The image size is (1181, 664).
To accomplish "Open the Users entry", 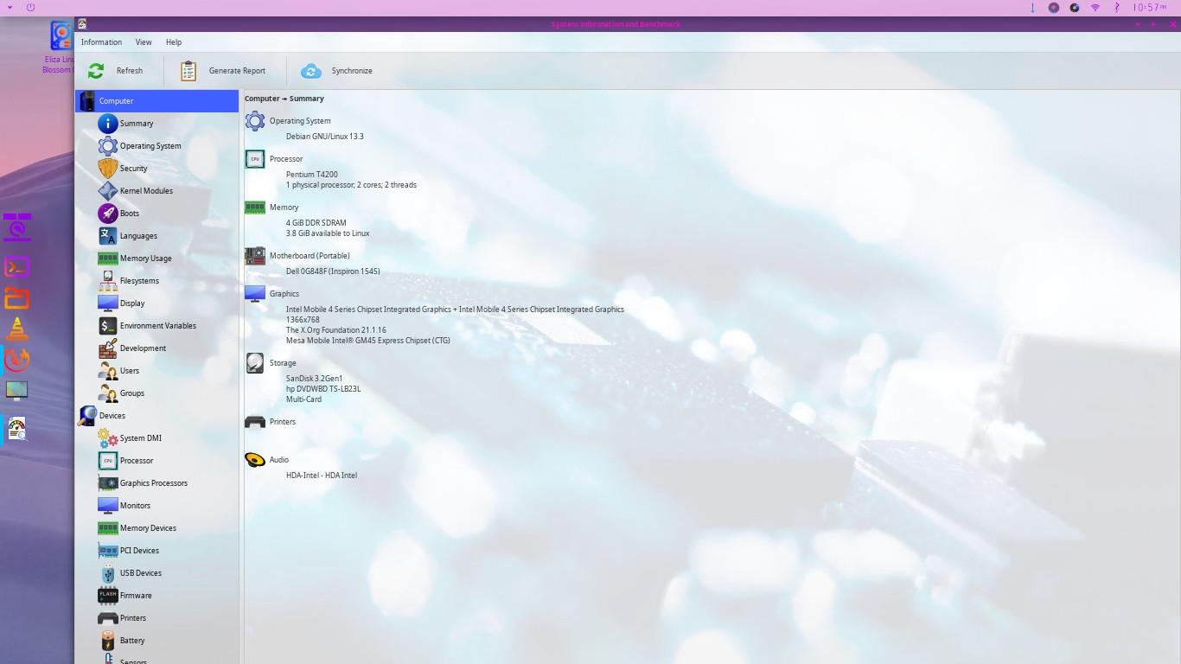I will tap(130, 371).
